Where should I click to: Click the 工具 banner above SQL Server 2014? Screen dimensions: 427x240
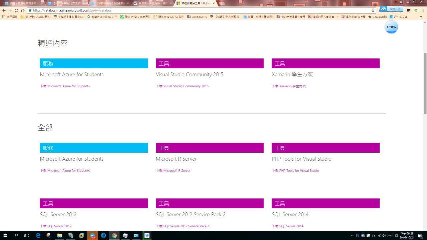[326, 203]
